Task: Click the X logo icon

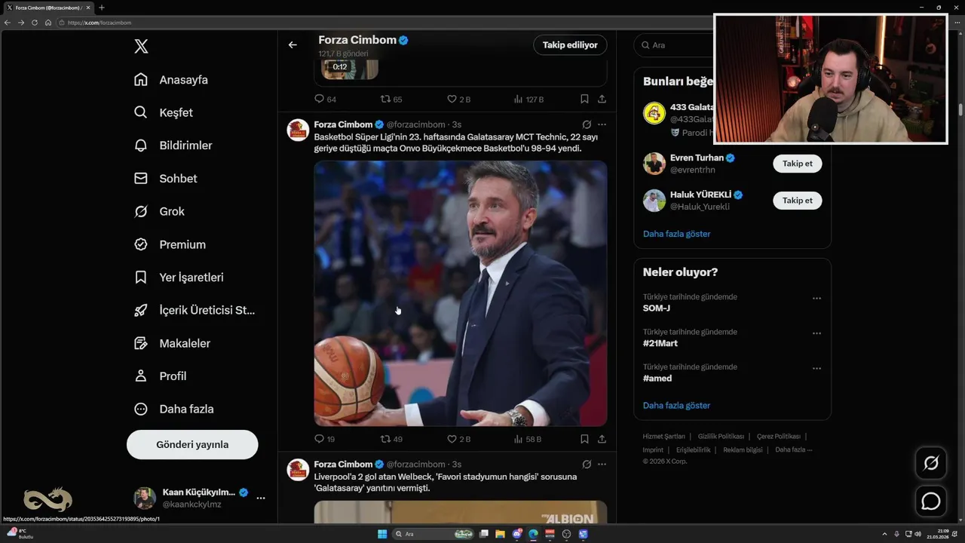Action: 141,46
